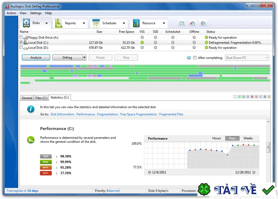Viewport: 278px width, 199px height.
Task: Switch performance graph to Weeks
Action: point(248,138)
